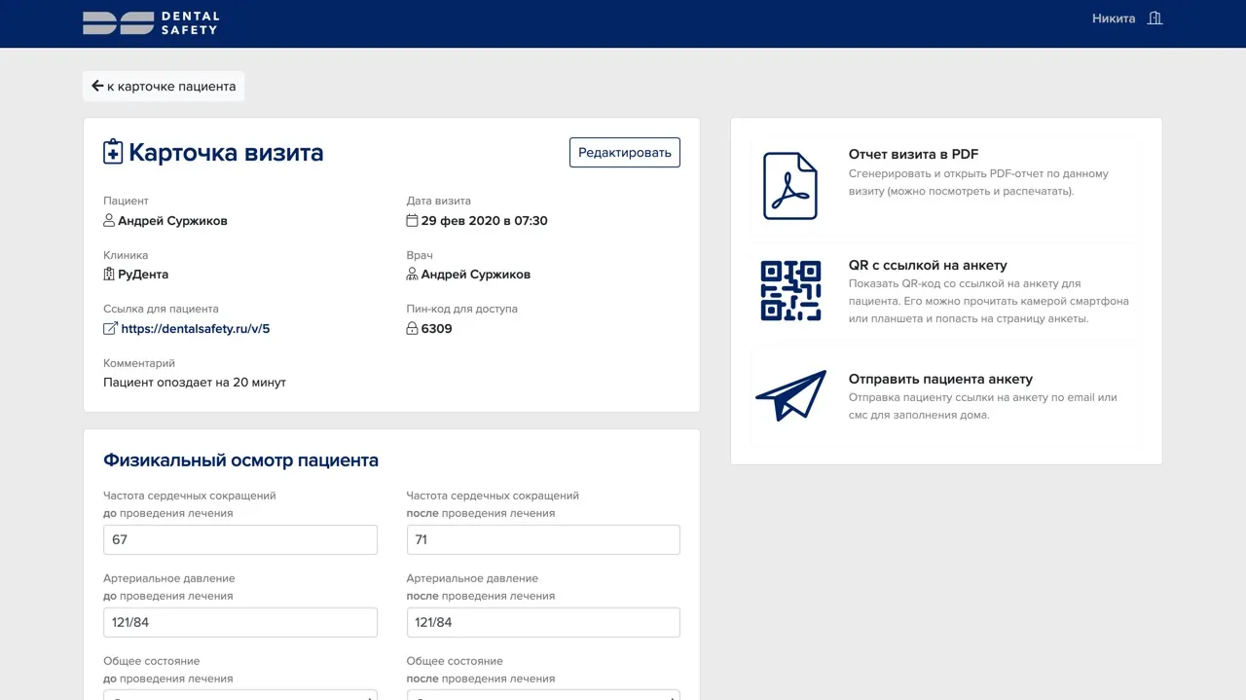Screen dimensions: 1246x700
Task: Click the building icon next to РуДента
Action: pyautogui.click(x=110, y=275)
